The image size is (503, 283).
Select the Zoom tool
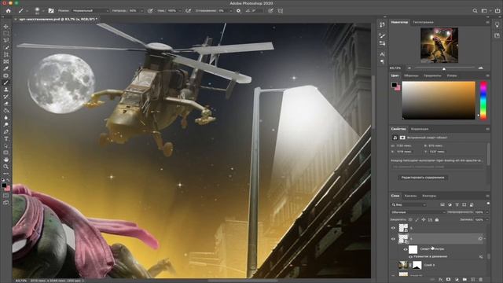point(6,167)
